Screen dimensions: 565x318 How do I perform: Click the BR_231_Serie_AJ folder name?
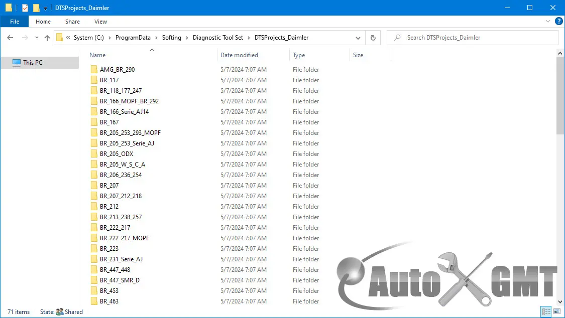point(121,259)
